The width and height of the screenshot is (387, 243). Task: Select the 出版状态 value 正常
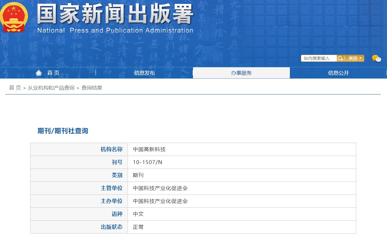(x=138, y=227)
